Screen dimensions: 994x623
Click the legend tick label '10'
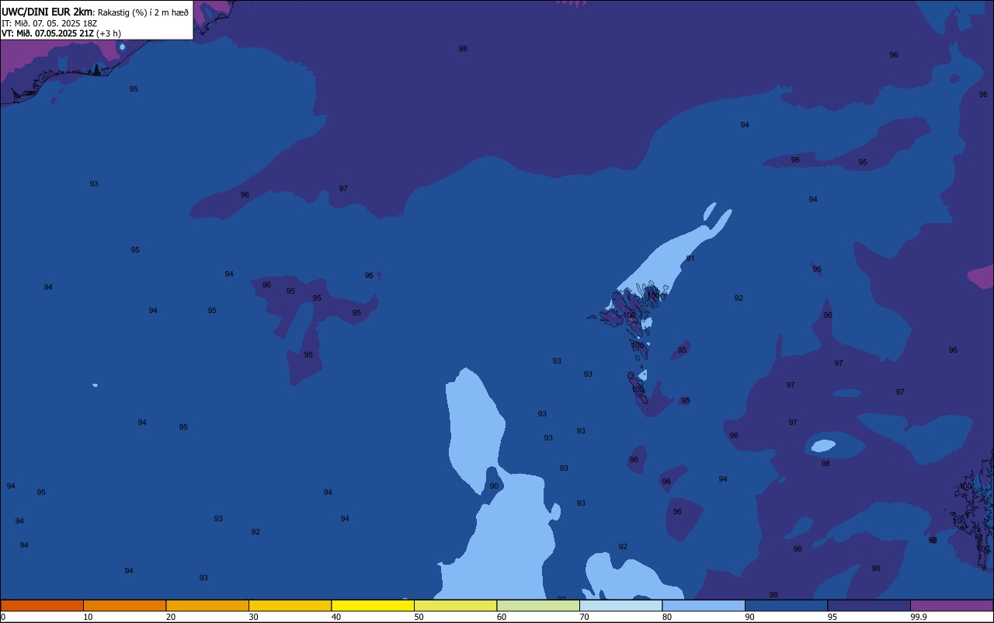[x=88, y=617]
